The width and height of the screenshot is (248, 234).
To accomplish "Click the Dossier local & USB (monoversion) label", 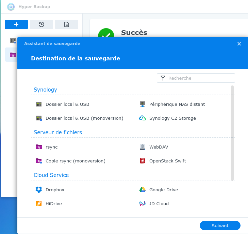I will pos(84,118).
